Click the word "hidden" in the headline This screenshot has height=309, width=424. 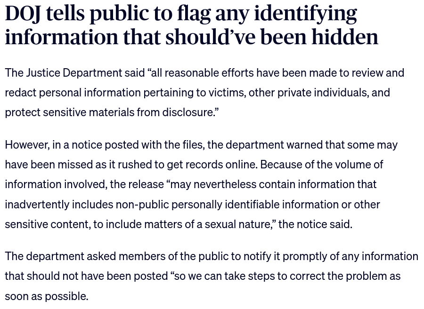point(345,37)
